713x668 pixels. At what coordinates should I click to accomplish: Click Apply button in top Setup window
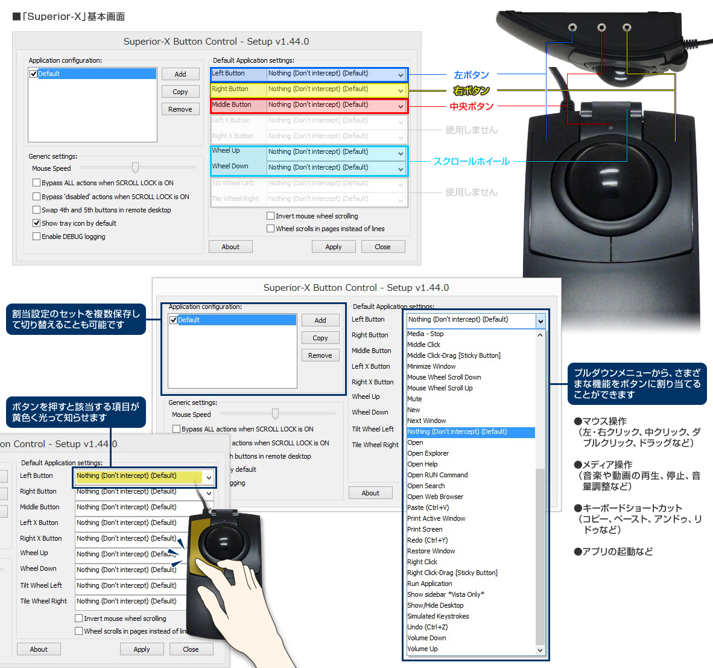[x=334, y=247]
